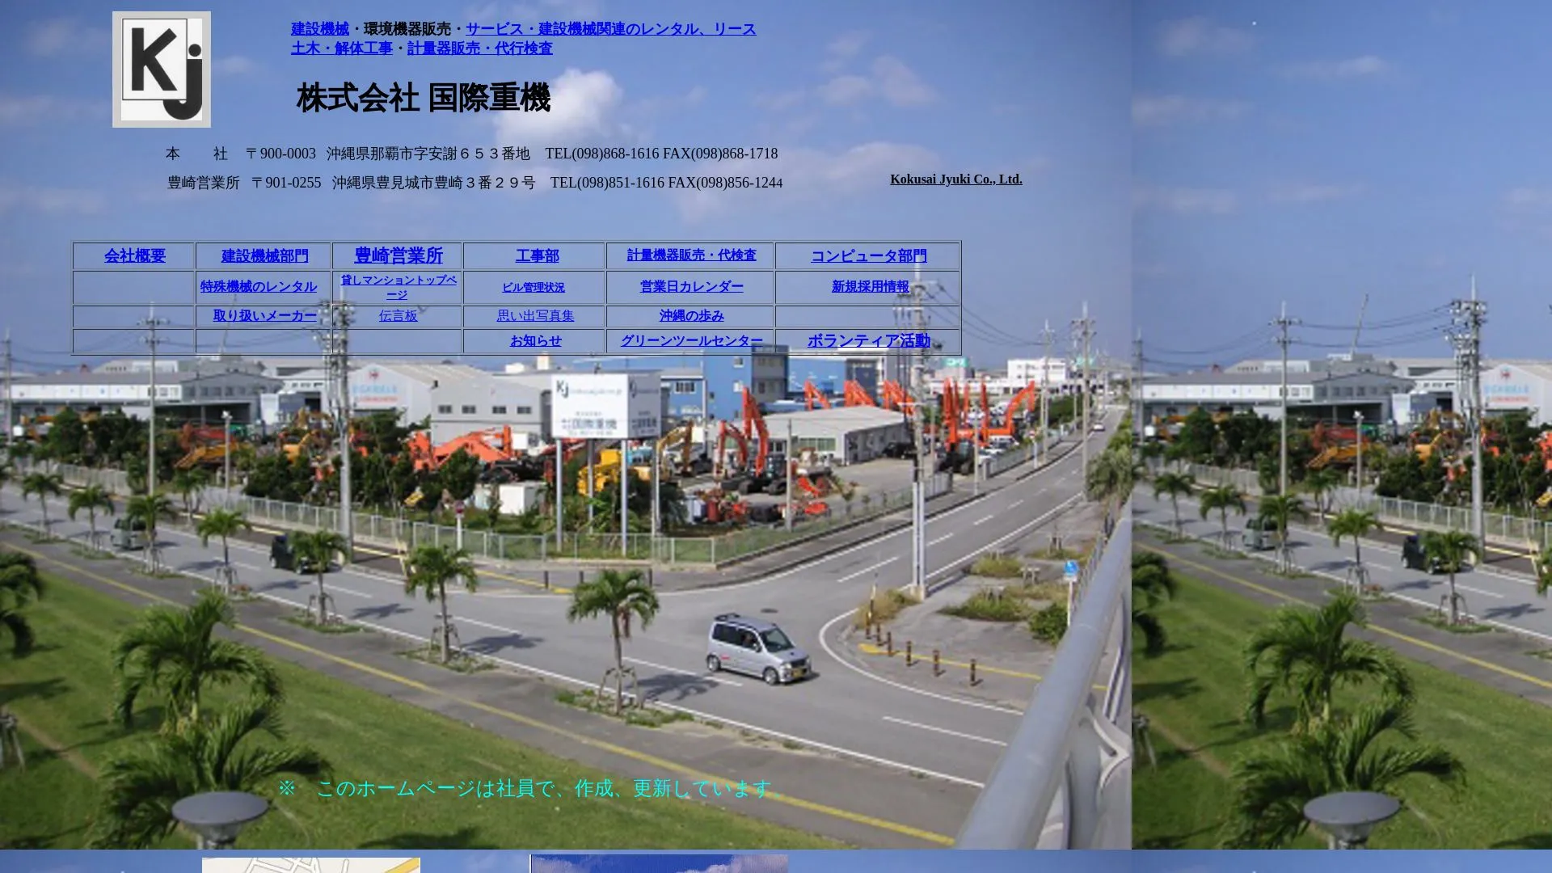Click the Kj company logo image
The image size is (1552, 873).
[162, 70]
